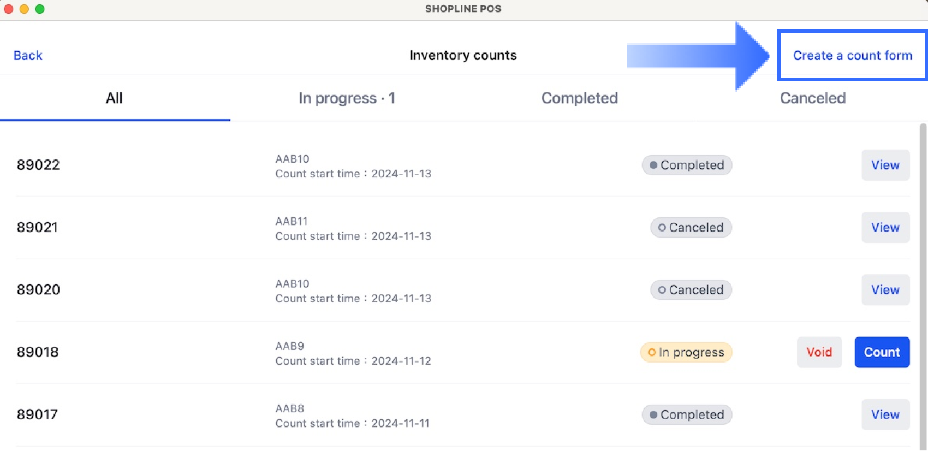This screenshot has width=928, height=451.
Task: Click the Canceled status badge of 89021
Action: [691, 227]
